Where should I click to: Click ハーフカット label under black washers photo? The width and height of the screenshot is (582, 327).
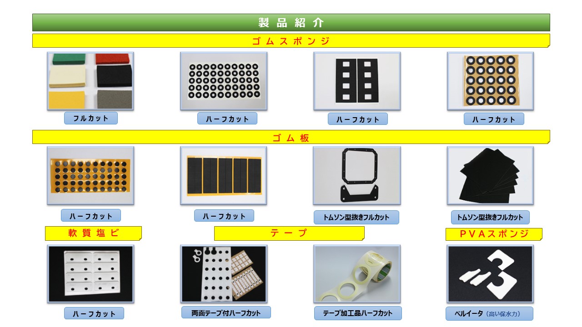pyautogui.click(x=227, y=119)
